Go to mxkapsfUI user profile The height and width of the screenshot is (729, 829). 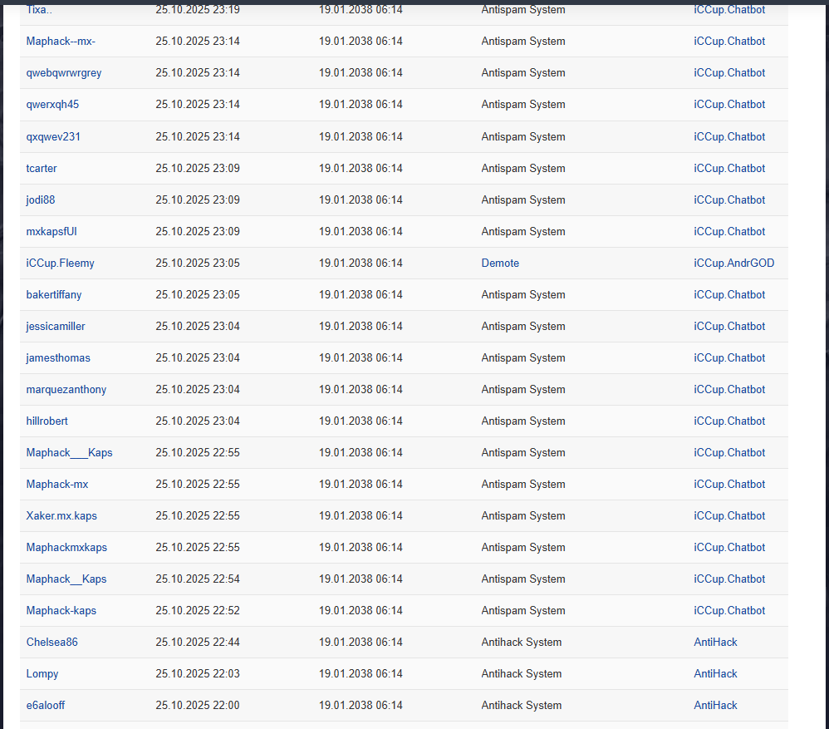52,232
